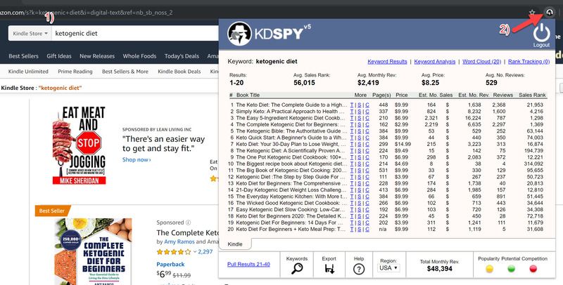Open Best Sellers & More subnav
The height and width of the screenshot is (285, 563).
[125, 72]
